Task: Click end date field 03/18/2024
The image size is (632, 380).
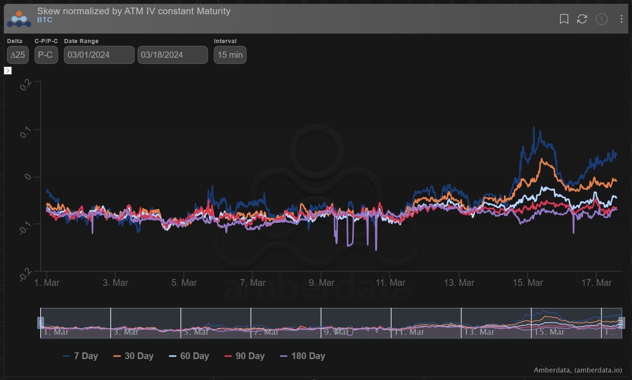Action: point(172,55)
